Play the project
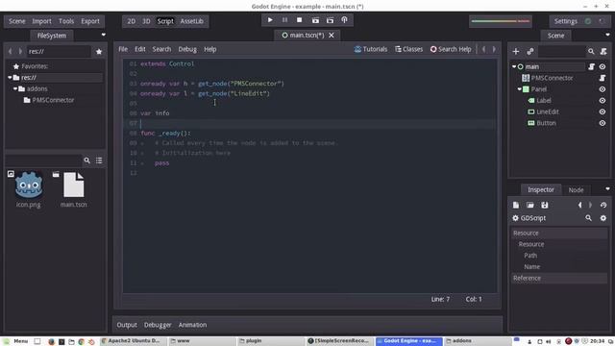The height and width of the screenshot is (346, 615). pos(270,20)
